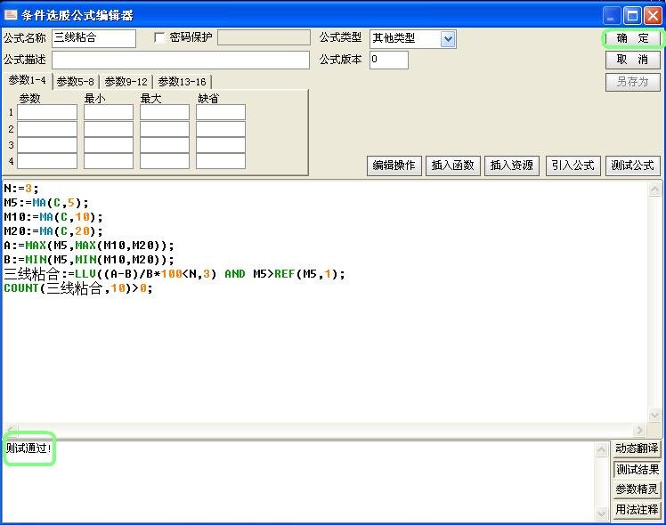
Task: Click the 公式版本 input box
Action: click(388, 60)
